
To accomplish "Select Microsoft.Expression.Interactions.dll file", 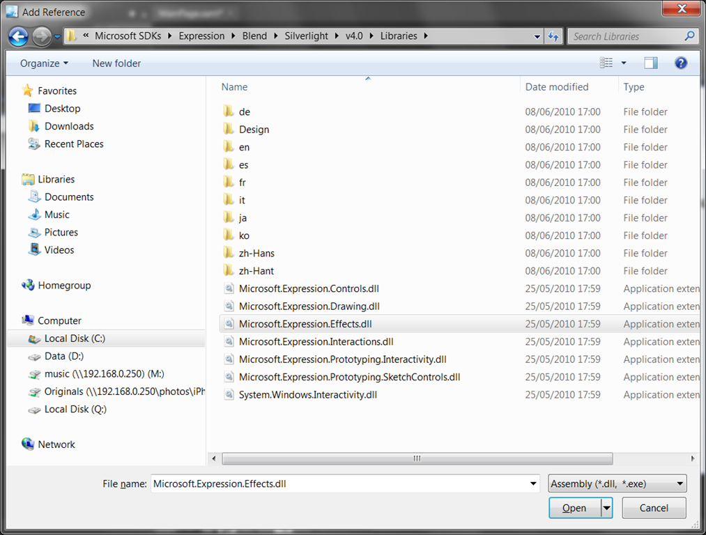I will [x=316, y=341].
